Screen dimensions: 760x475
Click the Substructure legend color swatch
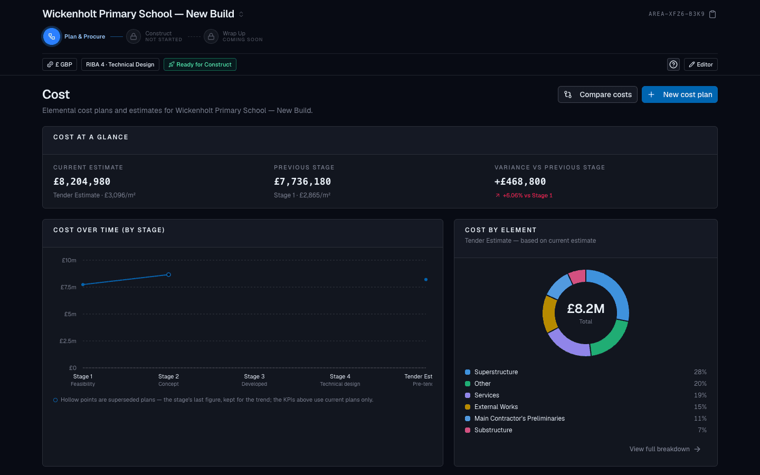click(468, 430)
